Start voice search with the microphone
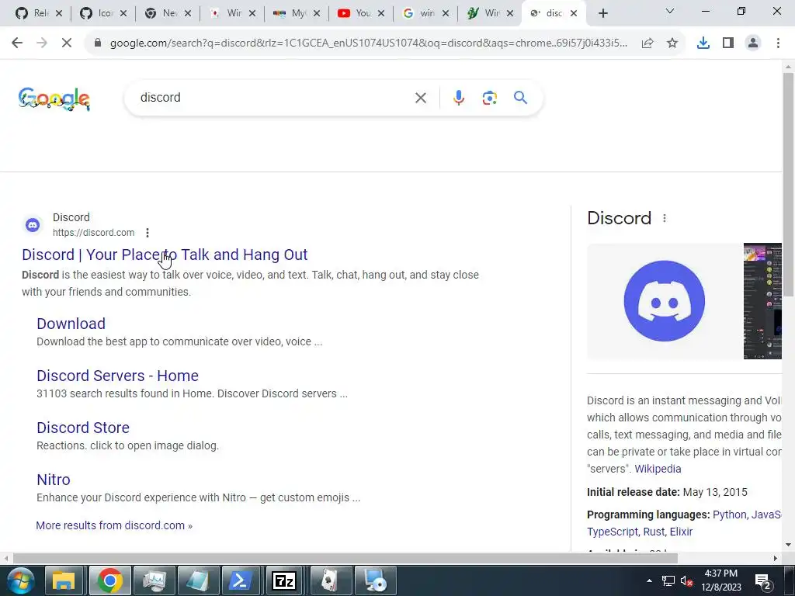 tap(459, 98)
